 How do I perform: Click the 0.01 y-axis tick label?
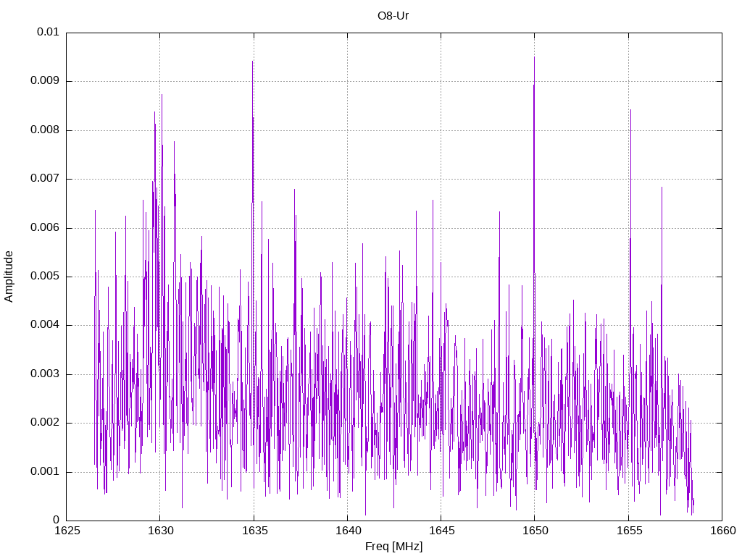coord(48,32)
